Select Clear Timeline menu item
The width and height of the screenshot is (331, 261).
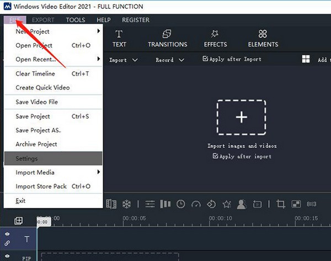54,73
